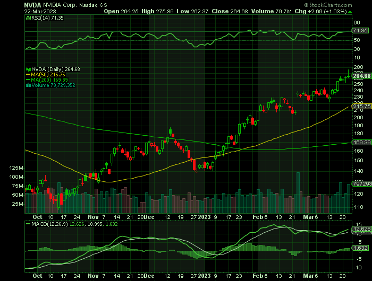Click the MA(50) 215.75 legend text
The image size is (372, 281).
coord(48,75)
